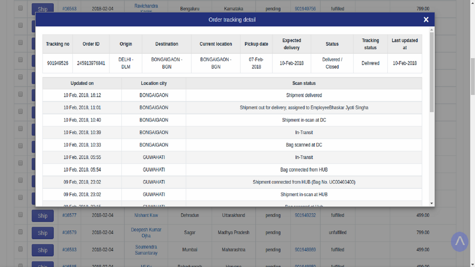Viewport: 475px width, 267px height.
Task: Open customer Nishant Kaw
Action: tap(146, 215)
